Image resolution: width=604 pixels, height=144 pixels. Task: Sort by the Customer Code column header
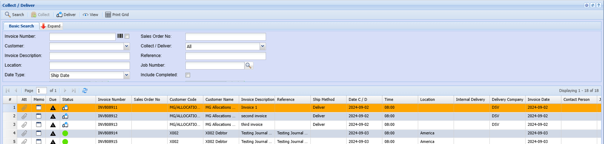[185, 99]
